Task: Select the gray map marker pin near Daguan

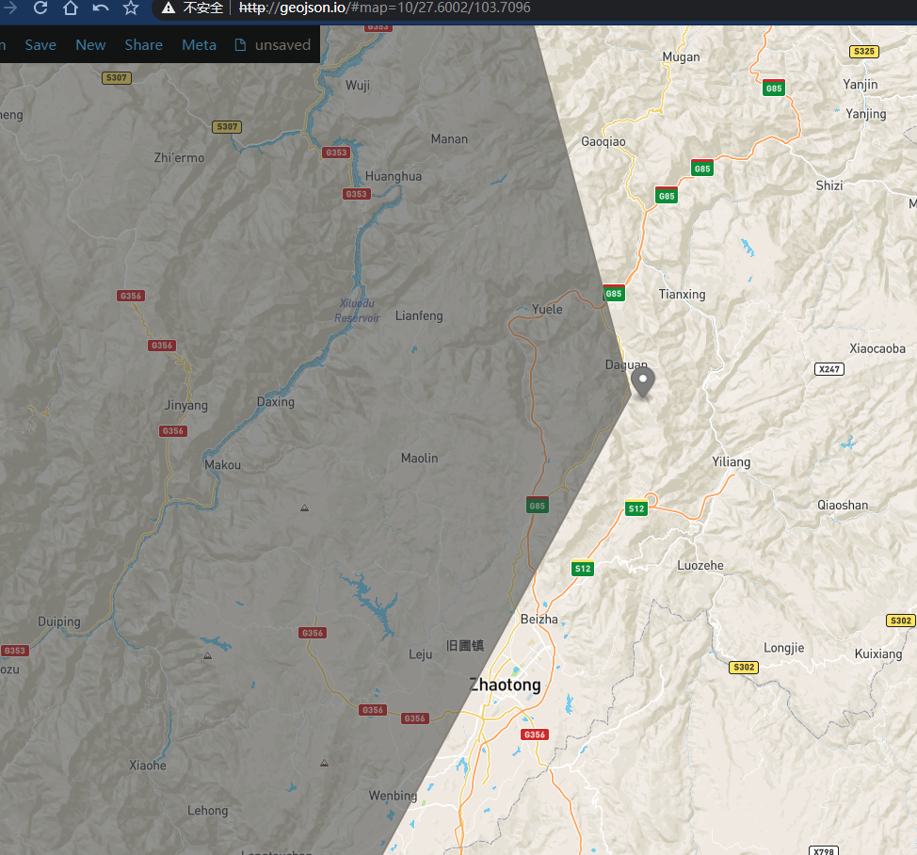Action: [643, 382]
